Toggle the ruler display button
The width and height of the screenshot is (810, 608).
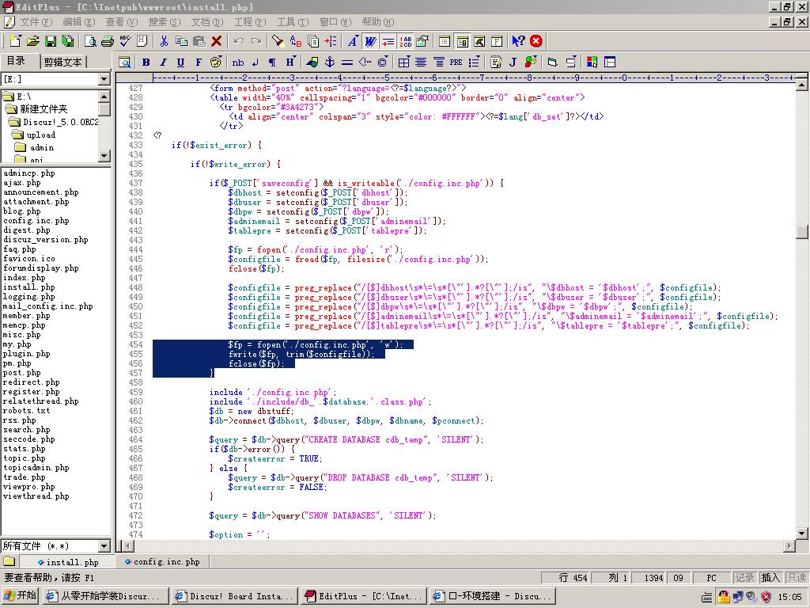(x=388, y=41)
